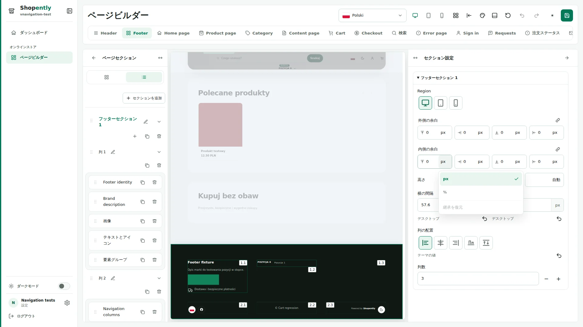Click the セクションを追加 button
583x327 pixels.
coord(144,98)
